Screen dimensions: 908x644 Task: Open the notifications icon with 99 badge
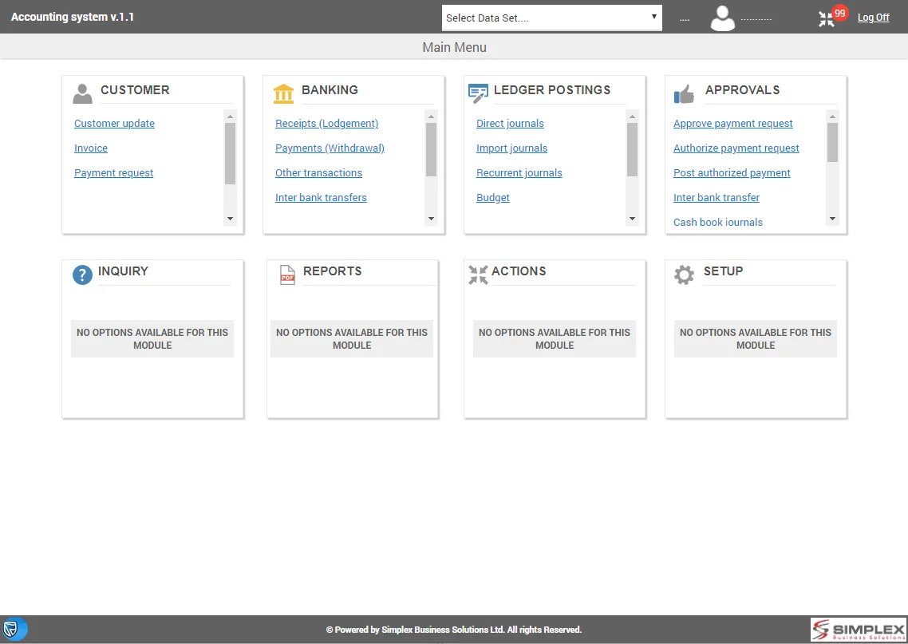pos(827,18)
